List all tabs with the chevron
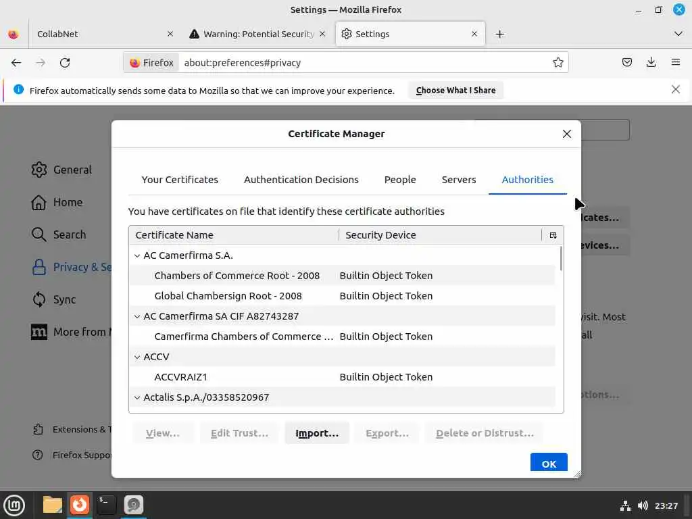Image resolution: width=692 pixels, height=519 pixels. [x=678, y=34]
